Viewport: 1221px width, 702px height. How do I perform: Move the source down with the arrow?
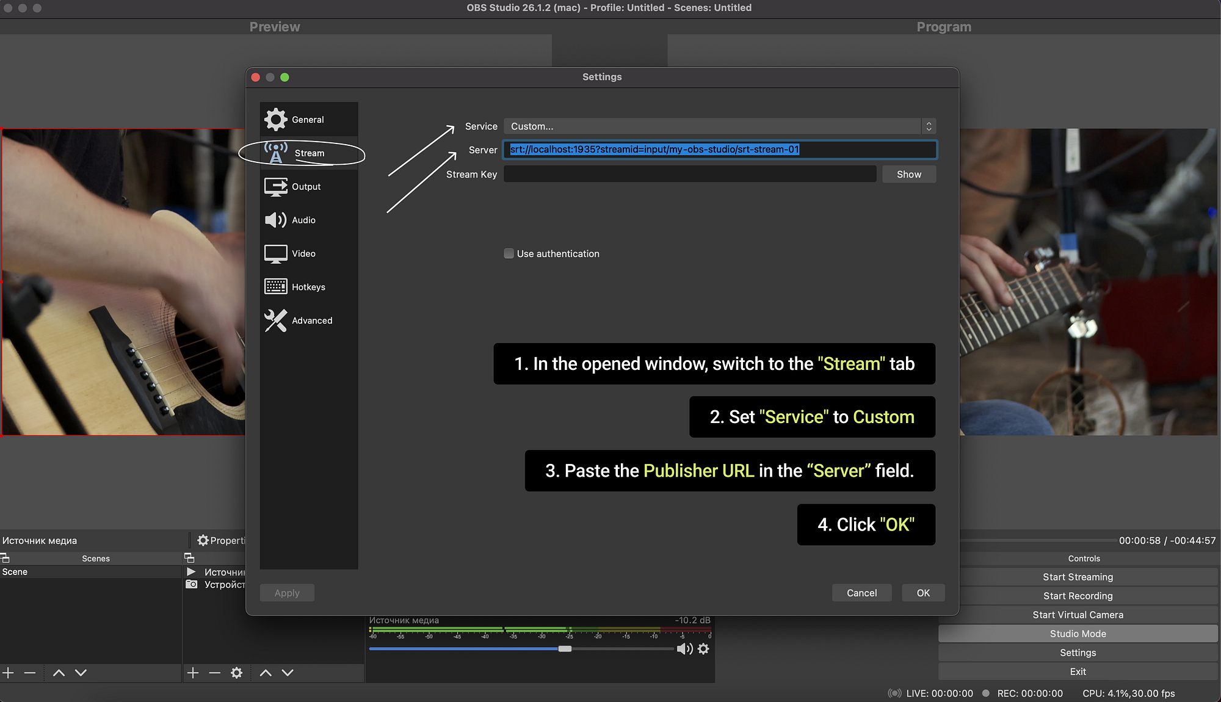pos(288,673)
